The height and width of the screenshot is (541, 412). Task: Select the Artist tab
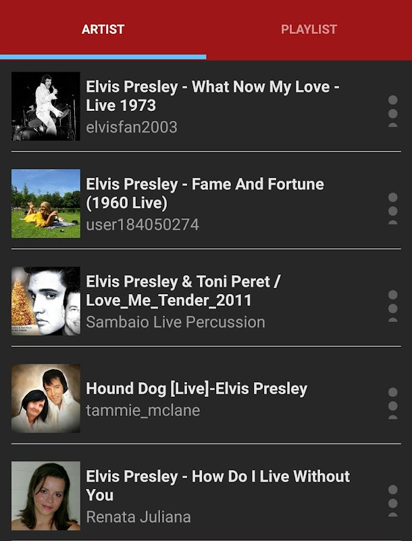coord(103,29)
